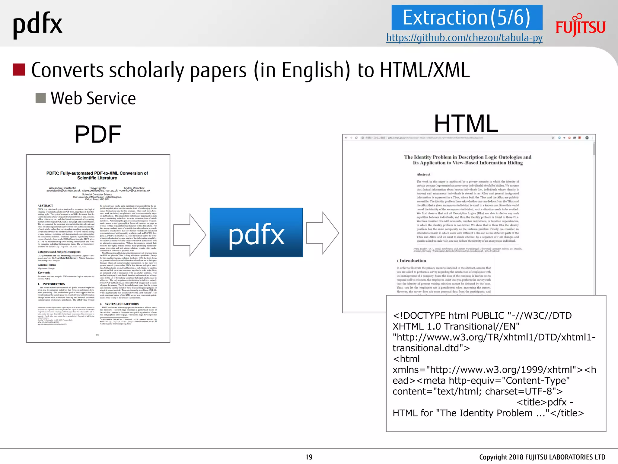Viewport: 618px width, 464px height.
Task: Reload the page in the HTML browser screenshot
Action: pos(356,138)
